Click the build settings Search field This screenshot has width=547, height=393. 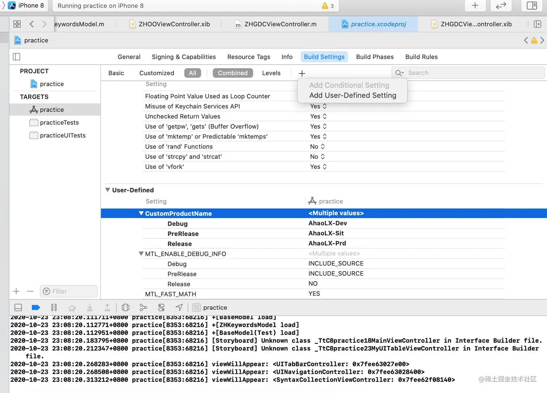[468, 73]
